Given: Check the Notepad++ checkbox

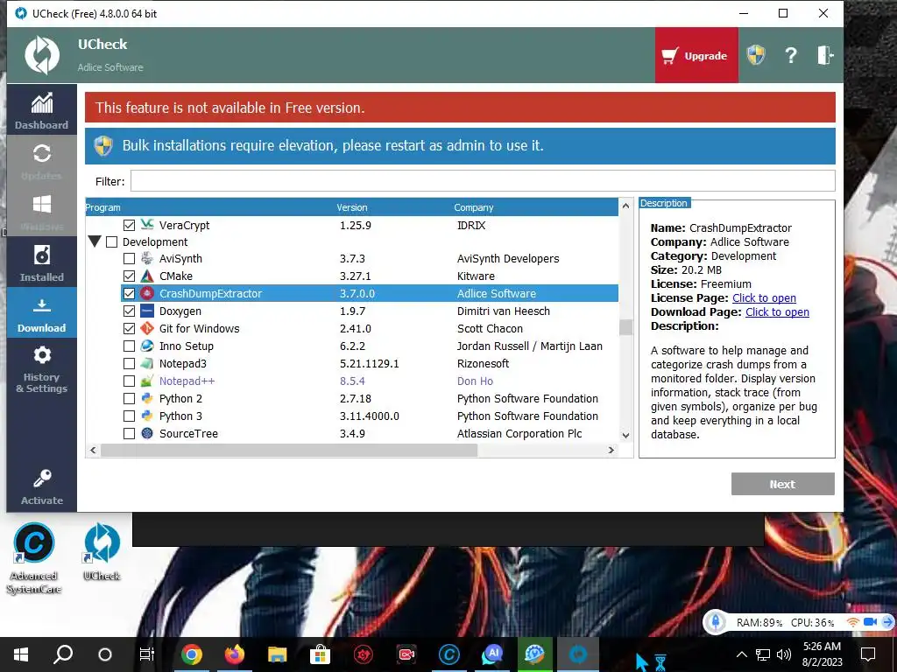Looking at the screenshot, I should pyautogui.click(x=130, y=381).
